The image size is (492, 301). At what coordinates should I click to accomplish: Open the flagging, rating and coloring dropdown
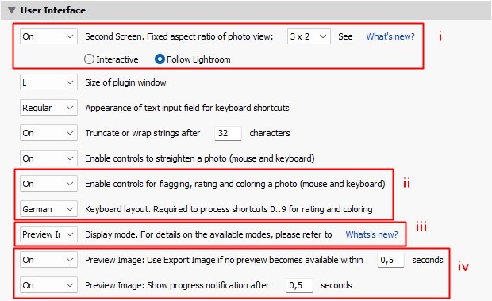point(48,184)
